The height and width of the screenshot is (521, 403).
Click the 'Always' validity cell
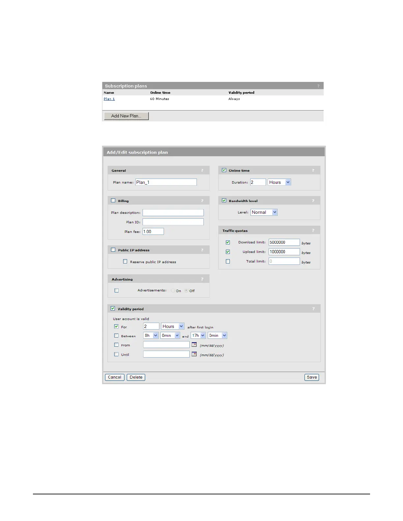click(234, 99)
